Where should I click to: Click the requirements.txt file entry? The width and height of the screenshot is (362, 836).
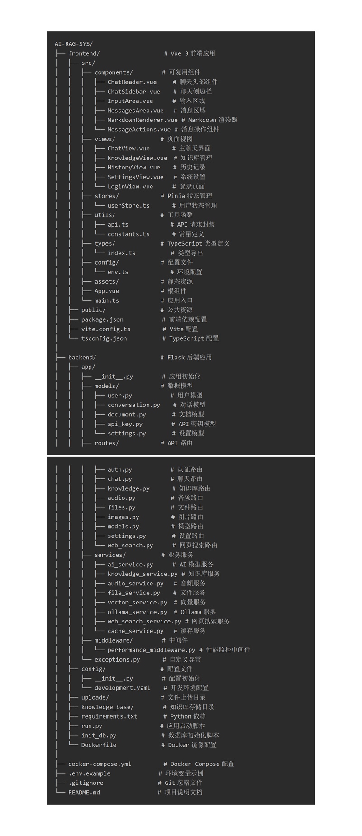pos(109,716)
